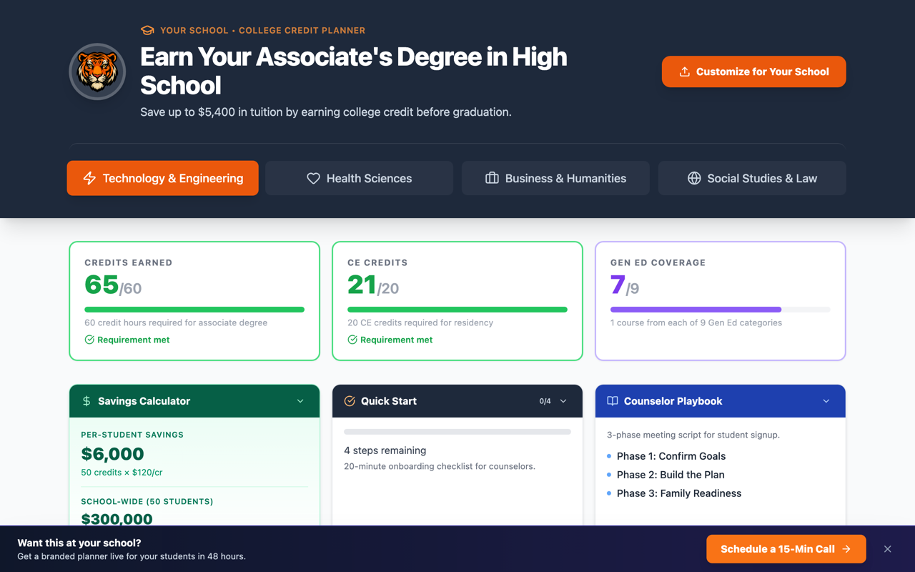Viewport: 915px width, 572px height.
Task: Click the $6,000 per-student savings amount
Action: [x=112, y=453]
